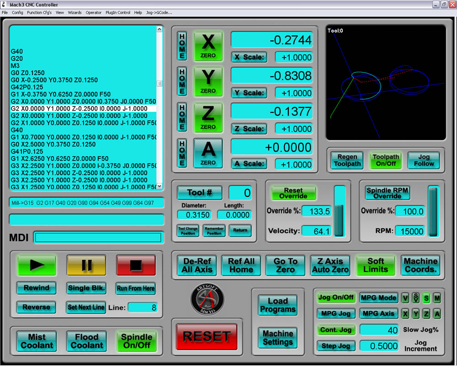Click the Mach3 title bar icon
The height and width of the screenshot is (366, 457).
(x=4, y=5)
